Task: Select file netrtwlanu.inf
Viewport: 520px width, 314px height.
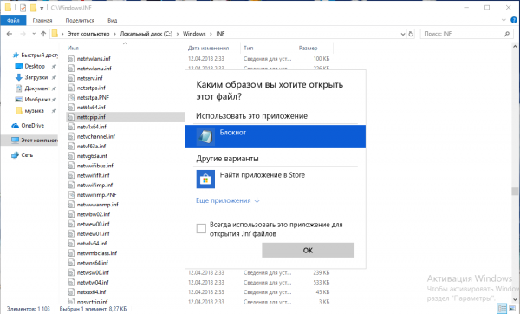Action: 94,69
